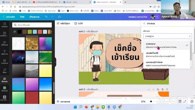Image resolution: width=195 pixels, height=110 pixels.
Task: Choose the white marble background thumbnail
Action: point(18,43)
